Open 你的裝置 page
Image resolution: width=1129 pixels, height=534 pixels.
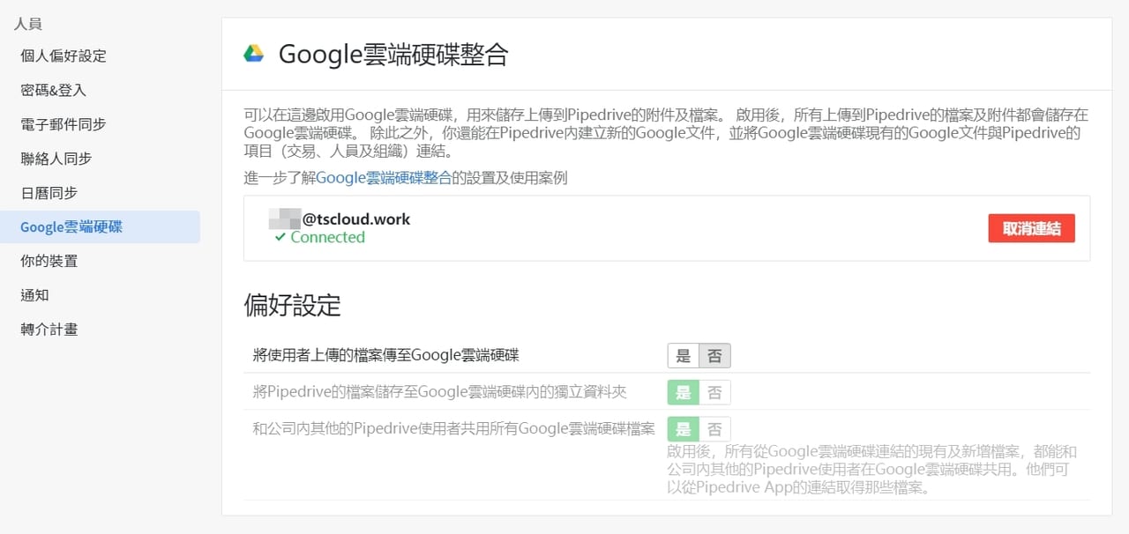tap(49, 261)
